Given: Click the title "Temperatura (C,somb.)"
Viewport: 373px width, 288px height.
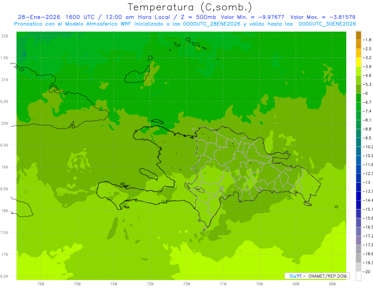Looking at the screenshot, I should (190, 7).
